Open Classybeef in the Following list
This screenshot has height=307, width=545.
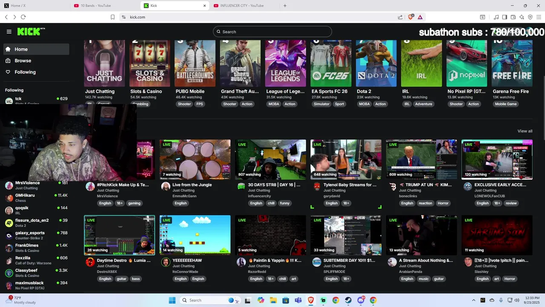tap(37, 273)
